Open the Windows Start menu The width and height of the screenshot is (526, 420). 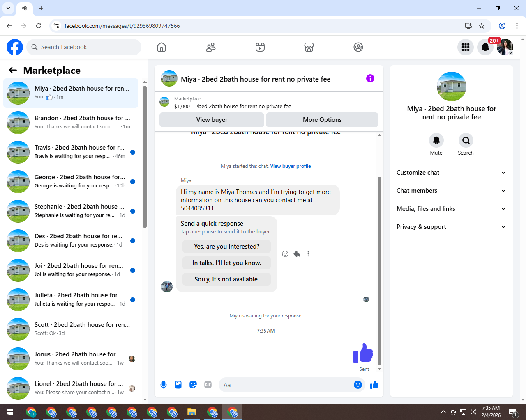tap(10, 412)
